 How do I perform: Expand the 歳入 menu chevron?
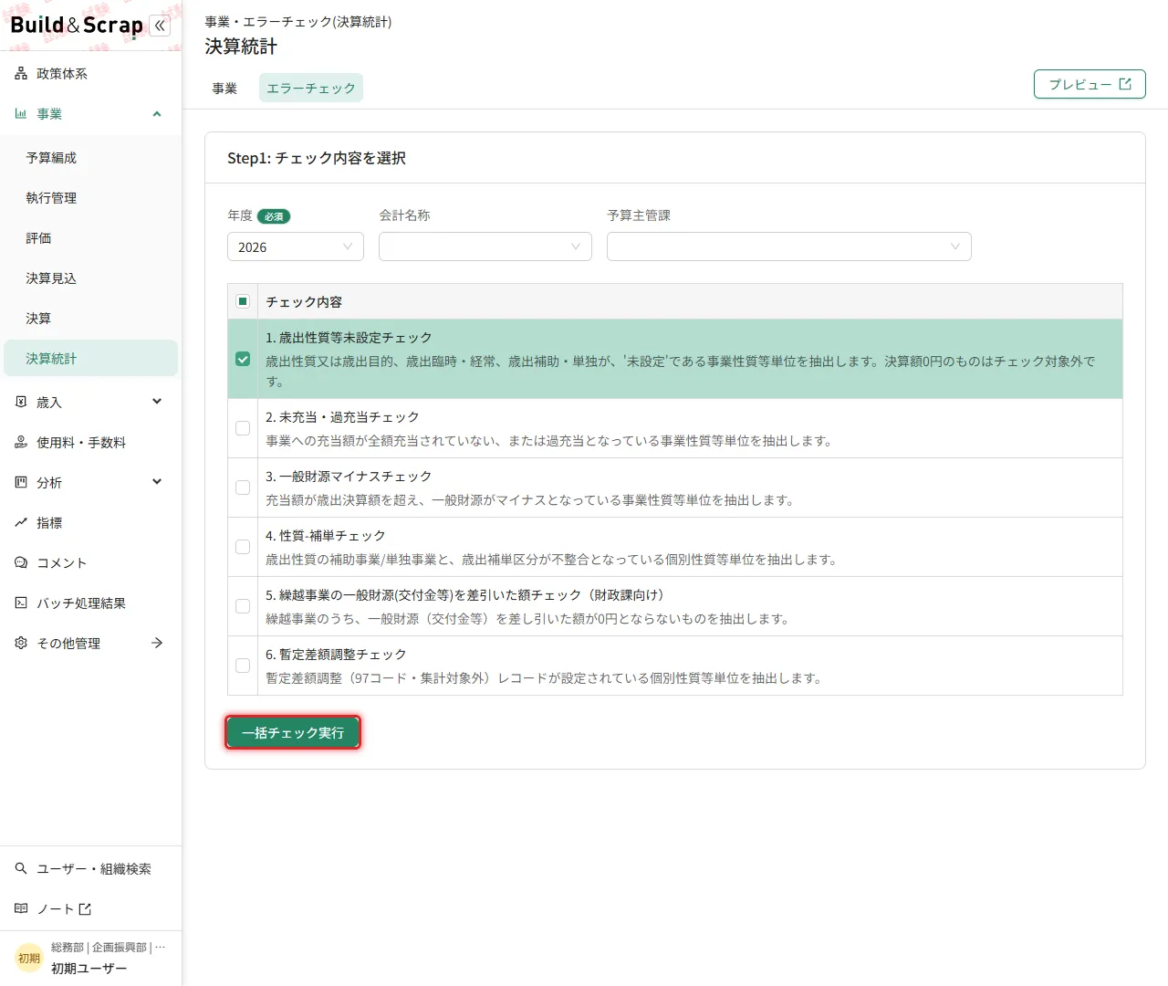(x=157, y=402)
